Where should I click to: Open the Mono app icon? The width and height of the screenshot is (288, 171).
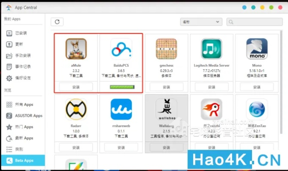[x=257, y=49]
